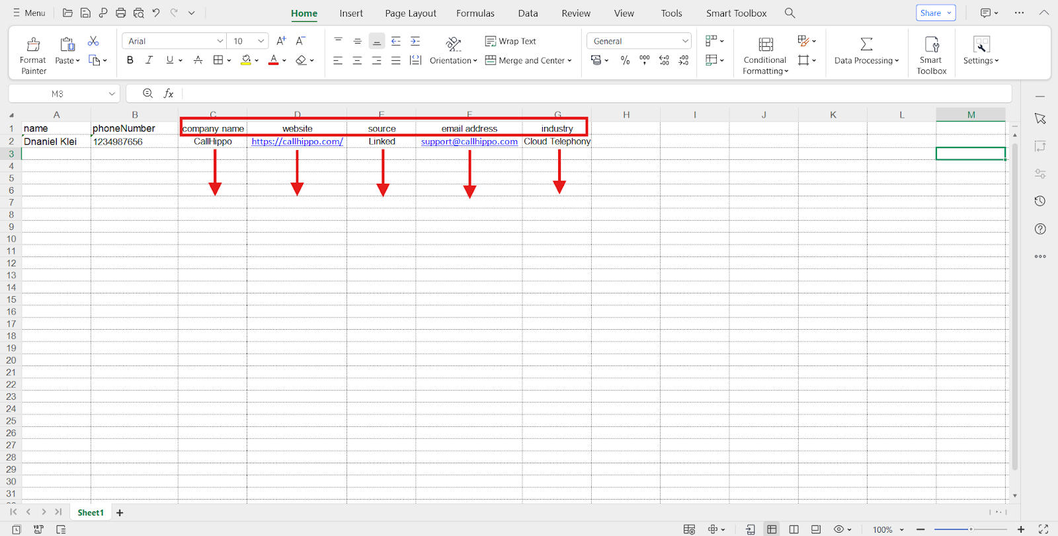Open the Menu hamburger button
Viewport: 1058px width, 536px height.
29,13
